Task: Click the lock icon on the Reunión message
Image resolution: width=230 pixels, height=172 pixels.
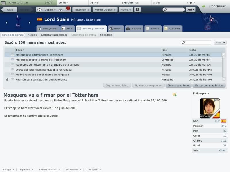Action: click(x=7, y=79)
